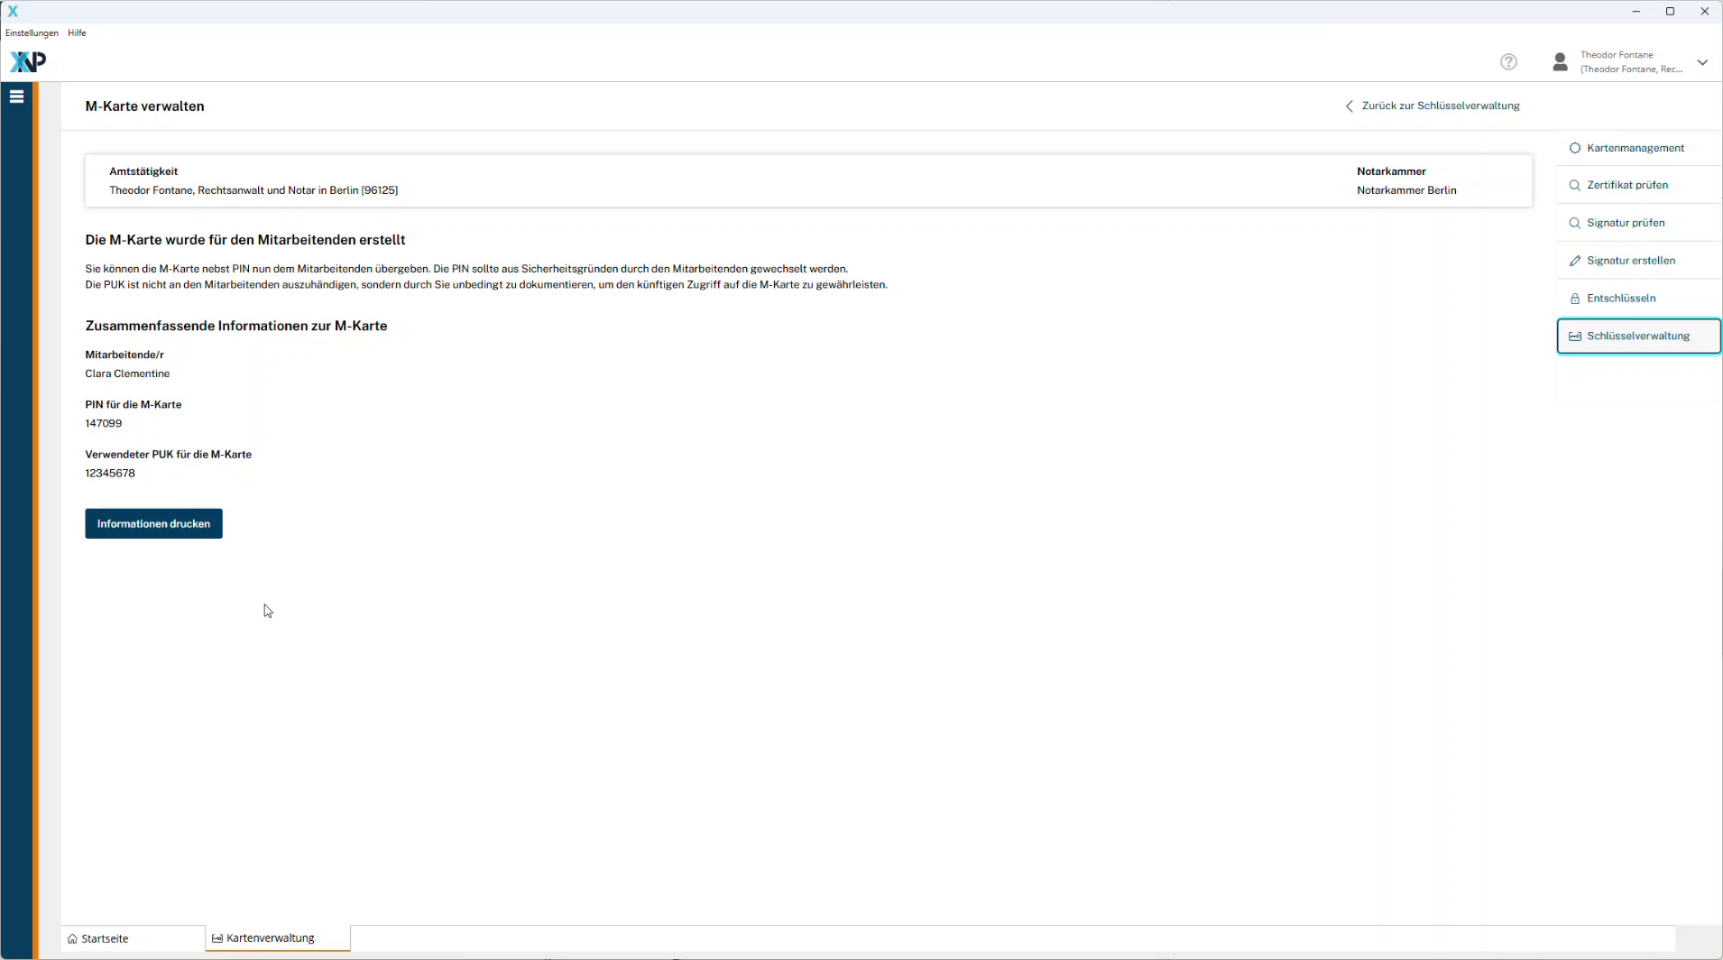This screenshot has width=1723, height=960.
Task: Open the Einstellungen menu
Action: 32,33
